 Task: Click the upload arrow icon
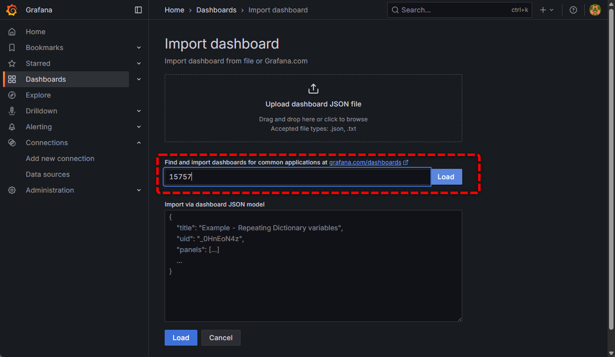tap(313, 89)
